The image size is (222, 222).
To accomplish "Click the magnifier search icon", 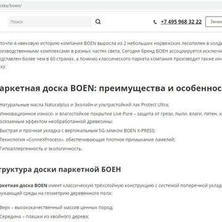I will [x=98, y=22].
